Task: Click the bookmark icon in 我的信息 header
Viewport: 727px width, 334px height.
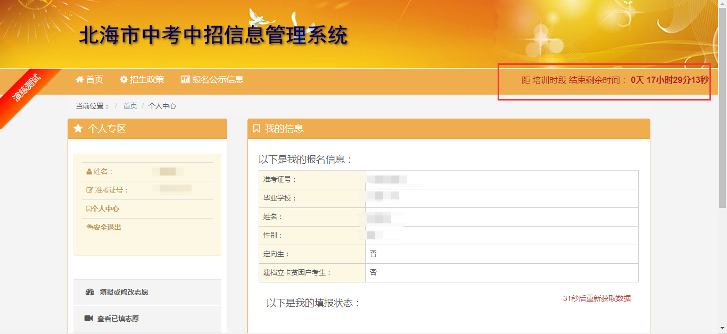Action: (257, 129)
